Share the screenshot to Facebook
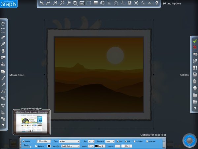198x149 pixels. [195, 68]
